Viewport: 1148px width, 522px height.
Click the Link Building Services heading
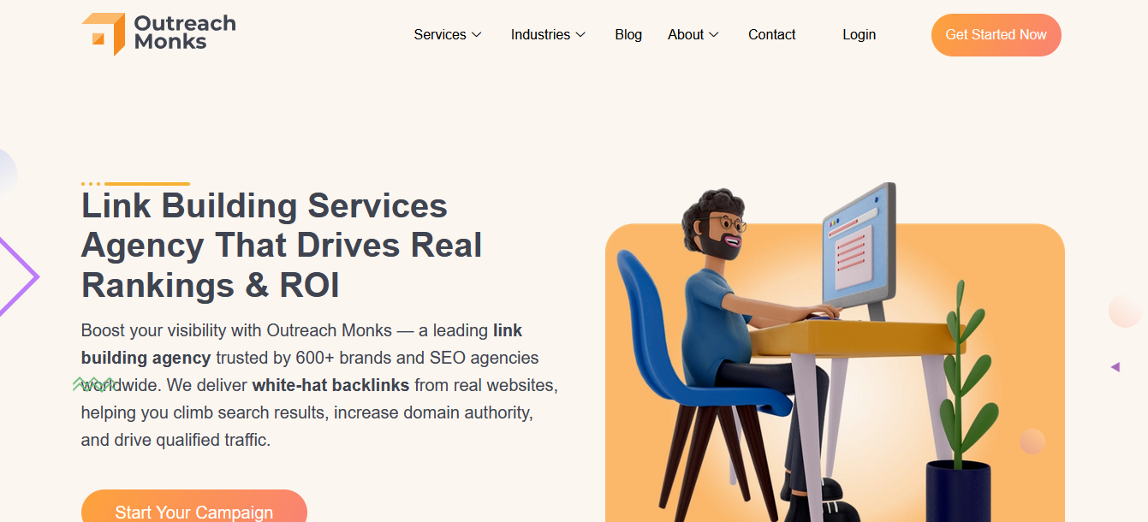point(282,246)
